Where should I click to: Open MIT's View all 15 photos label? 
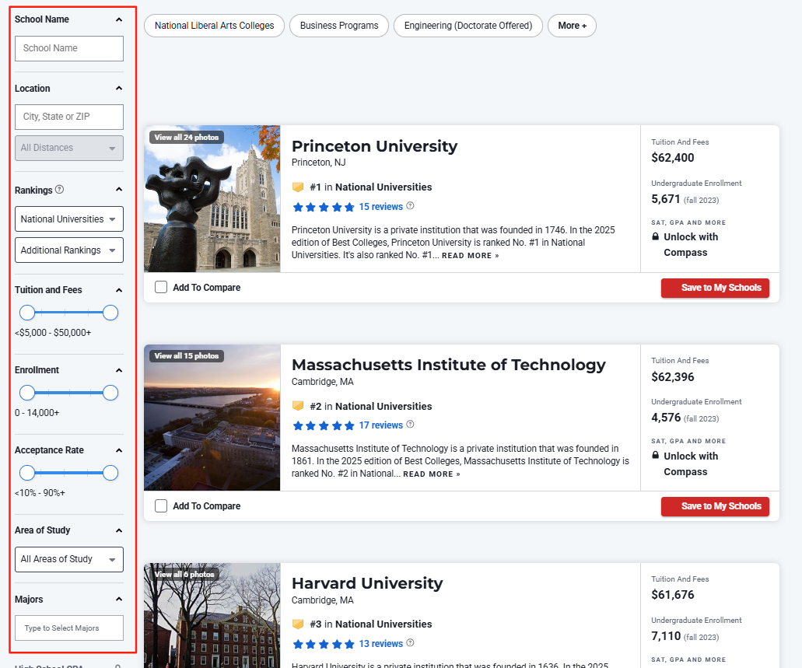point(186,355)
